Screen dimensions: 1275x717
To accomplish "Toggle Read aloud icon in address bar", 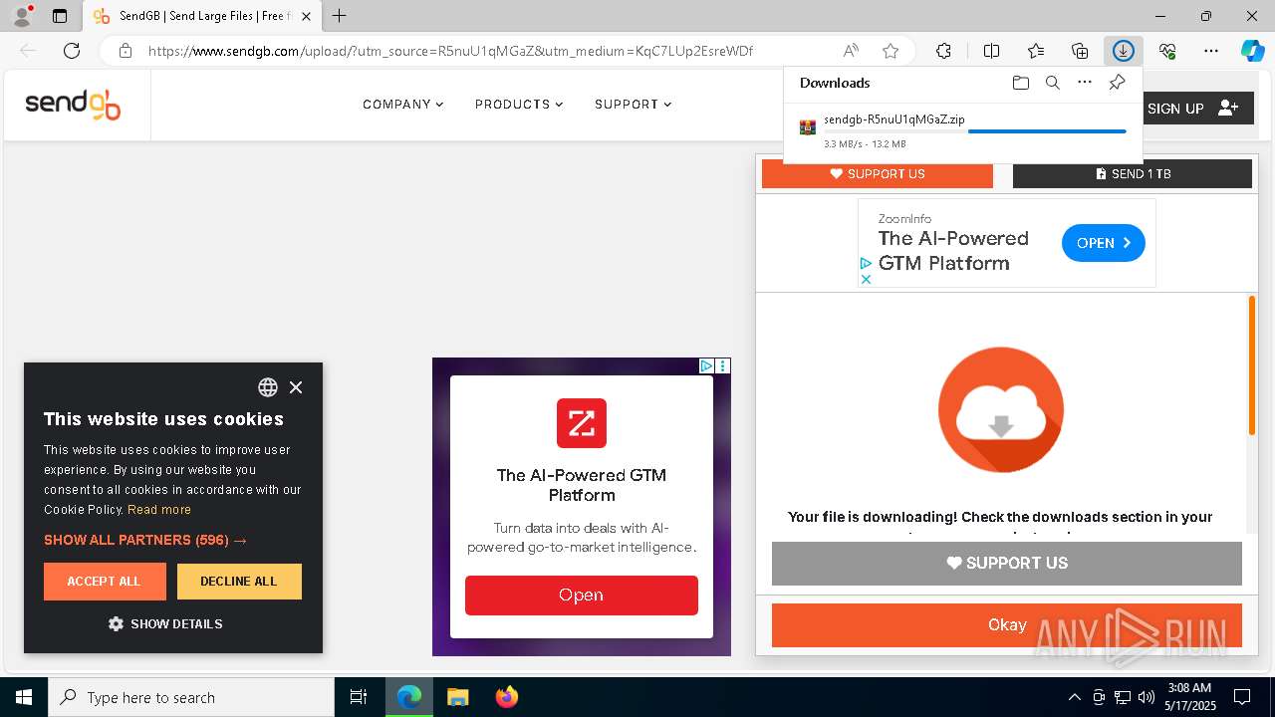I will point(851,51).
